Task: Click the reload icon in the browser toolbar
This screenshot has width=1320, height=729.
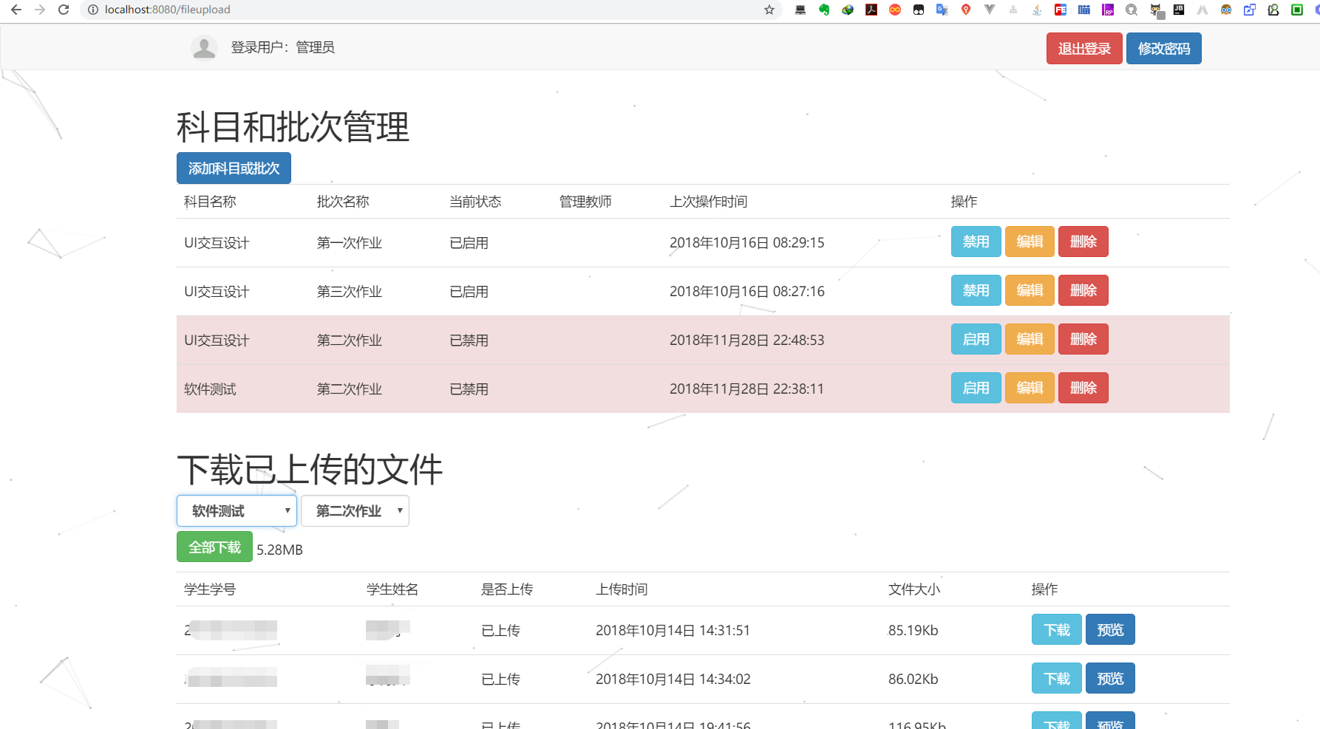Action: [x=63, y=10]
